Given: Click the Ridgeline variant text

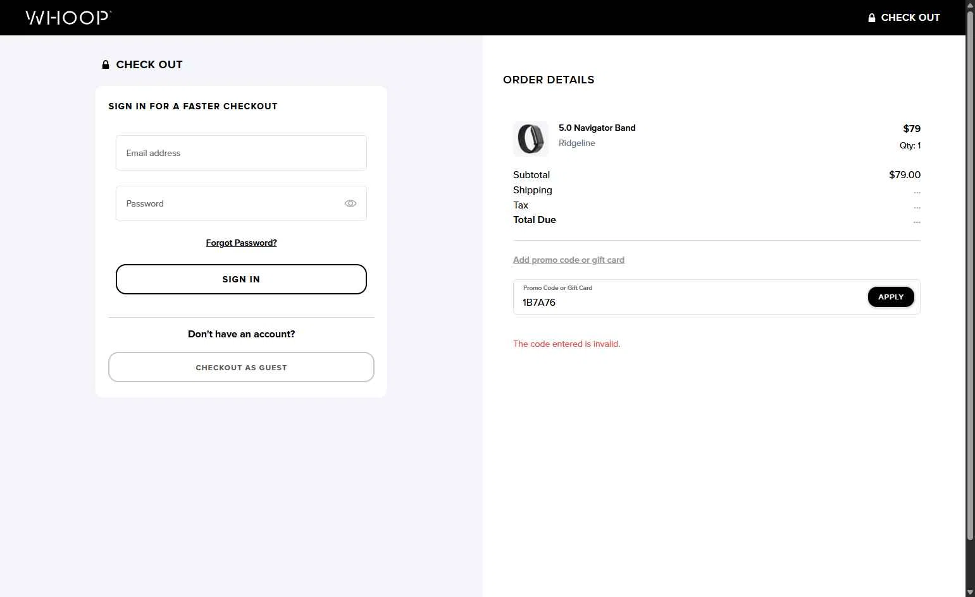Looking at the screenshot, I should pyautogui.click(x=577, y=143).
